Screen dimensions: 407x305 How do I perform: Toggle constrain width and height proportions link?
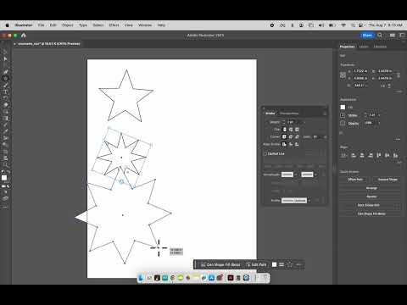click(399, 75)
